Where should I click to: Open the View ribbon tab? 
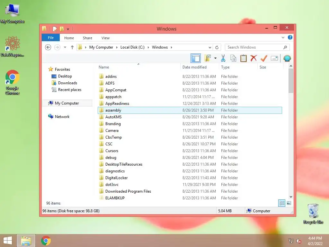105,38
